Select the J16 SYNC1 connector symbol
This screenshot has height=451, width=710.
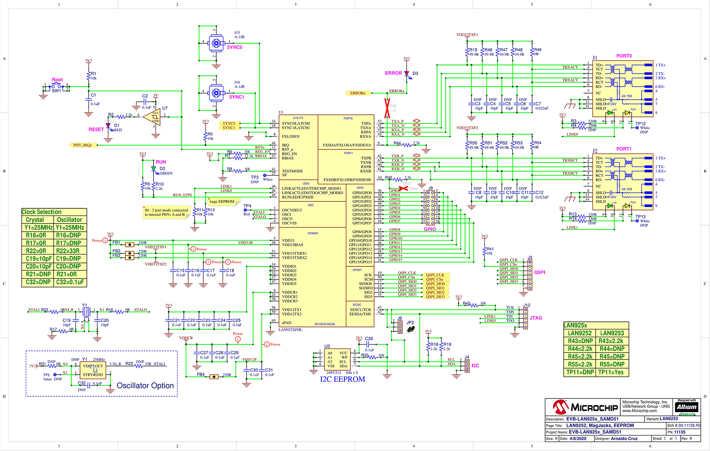(x=216, y=93)
